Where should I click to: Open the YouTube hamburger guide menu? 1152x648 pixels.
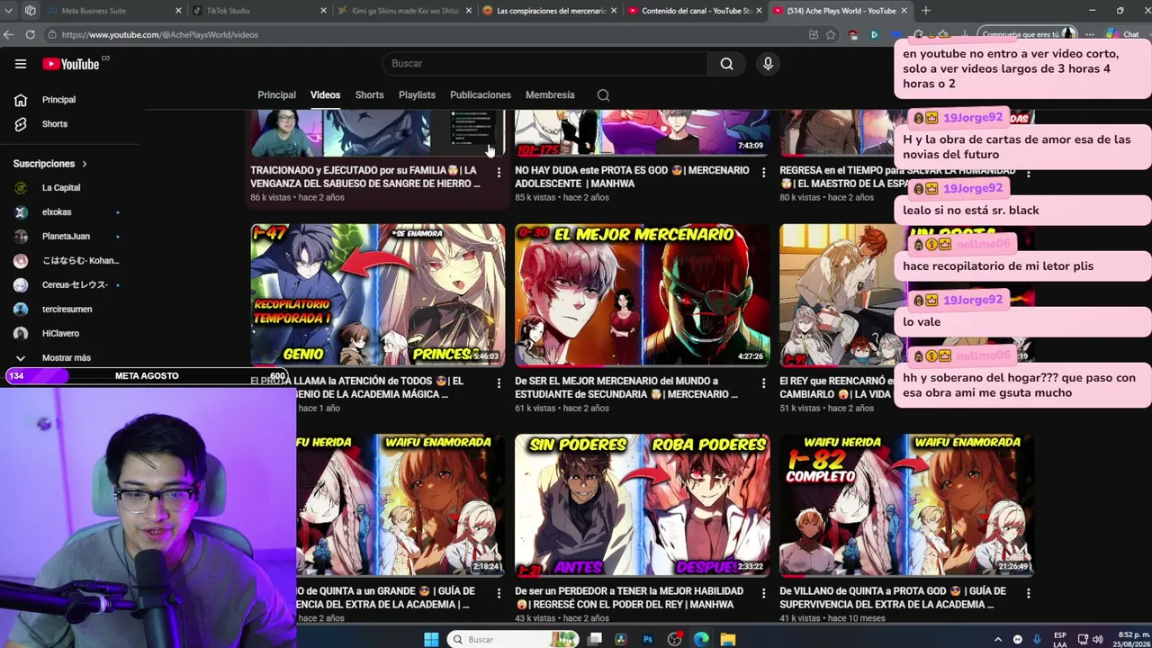tap(21, 64)
